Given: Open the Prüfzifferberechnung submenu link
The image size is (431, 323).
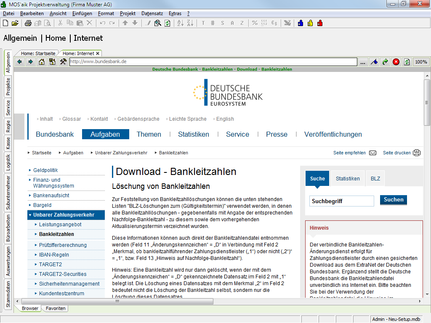Looking at the screenshot, I should tap(63, 245).
